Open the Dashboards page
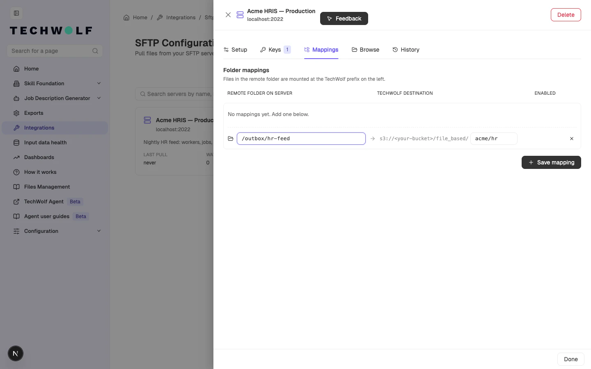 55,157
